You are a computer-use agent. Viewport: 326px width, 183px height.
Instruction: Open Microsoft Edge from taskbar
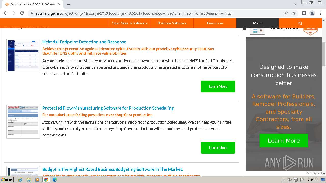[x=55, y=180]
